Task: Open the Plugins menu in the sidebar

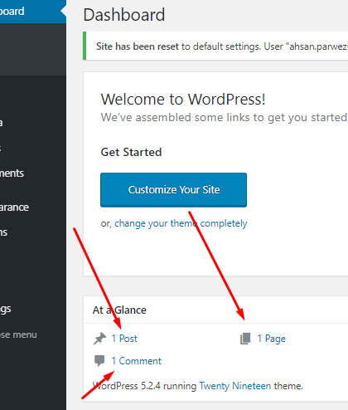Action: click(x=33, y=232)
